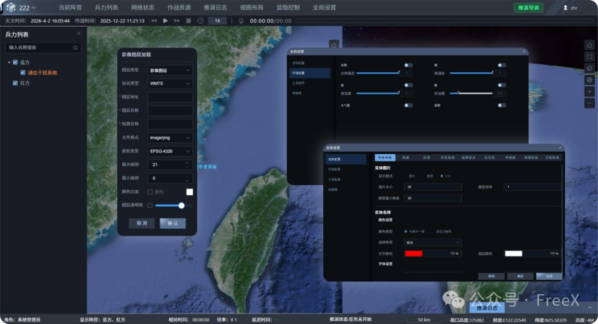Open the 投影类型 EPSG:4326 dropdown
Image resolution: width=598 pixels, height=324 pixels.
[x=170, y=151]
